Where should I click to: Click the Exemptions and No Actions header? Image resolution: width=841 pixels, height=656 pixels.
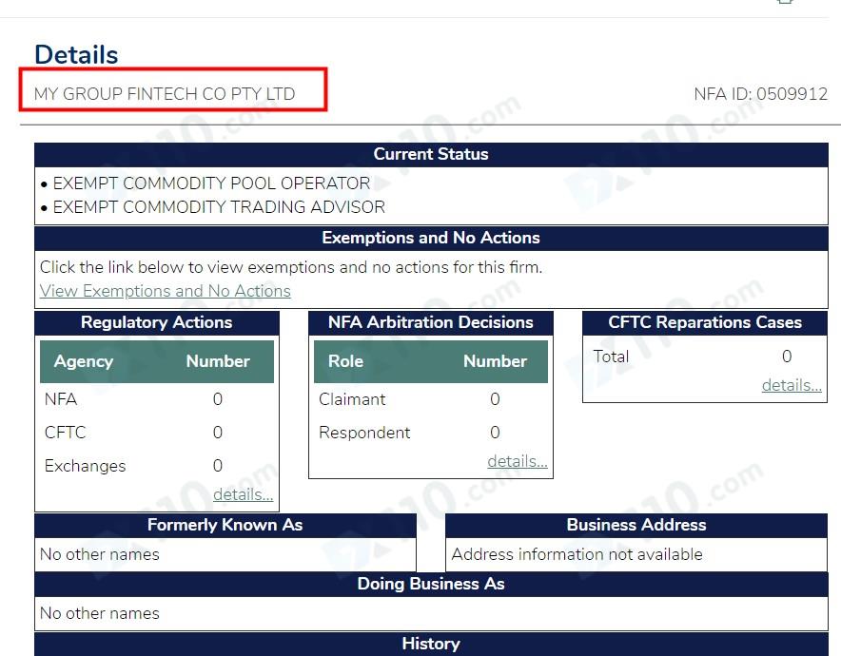tap(431, 238)
